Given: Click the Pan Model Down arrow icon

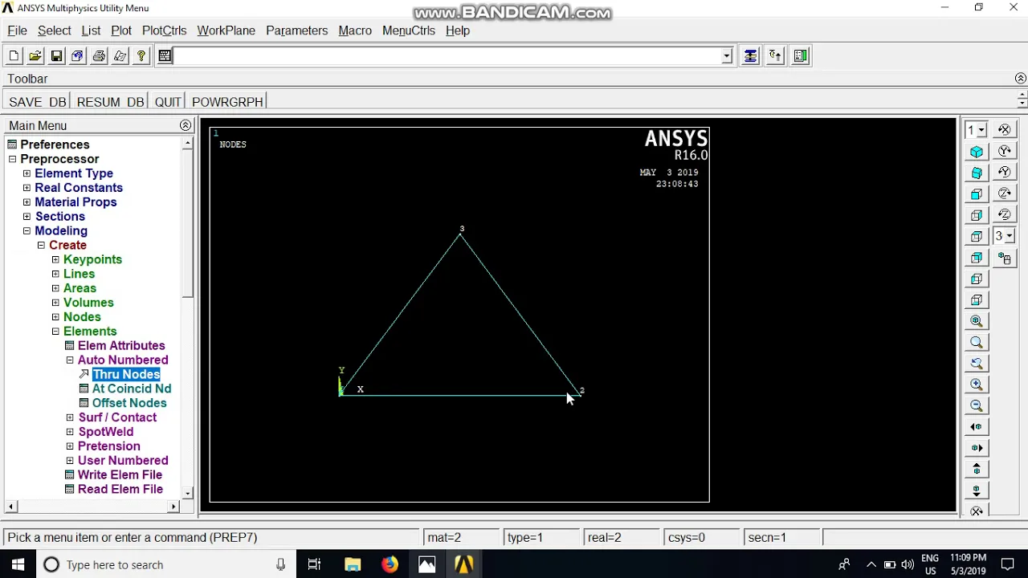Looking at the screenshot, I should (x=977, y=490).
